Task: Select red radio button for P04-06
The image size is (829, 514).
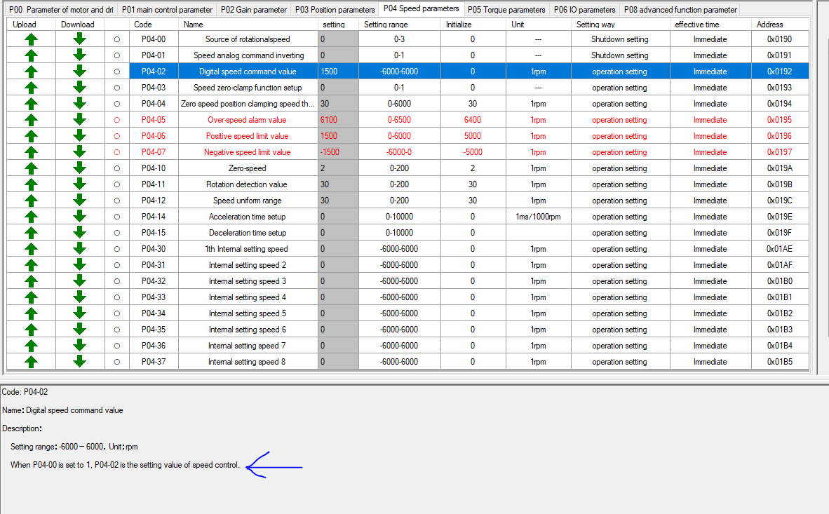Action: click(117, 136)
